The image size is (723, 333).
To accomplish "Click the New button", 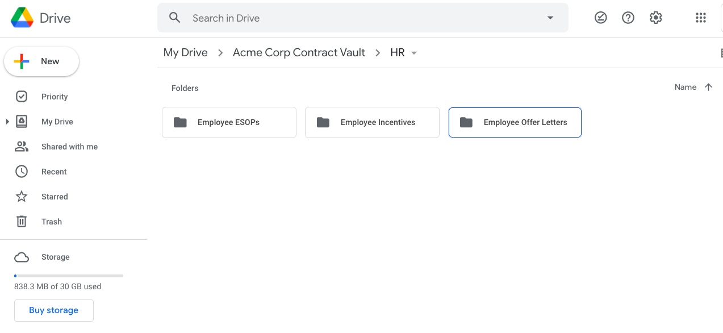I will tap(41, 61).
